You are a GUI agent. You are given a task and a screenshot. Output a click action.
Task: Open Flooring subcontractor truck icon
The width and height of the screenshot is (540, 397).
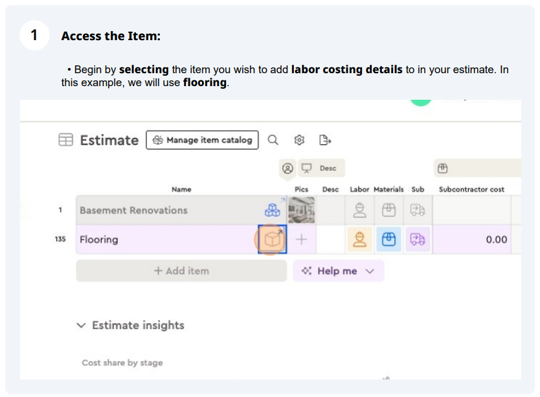(418, 239)
